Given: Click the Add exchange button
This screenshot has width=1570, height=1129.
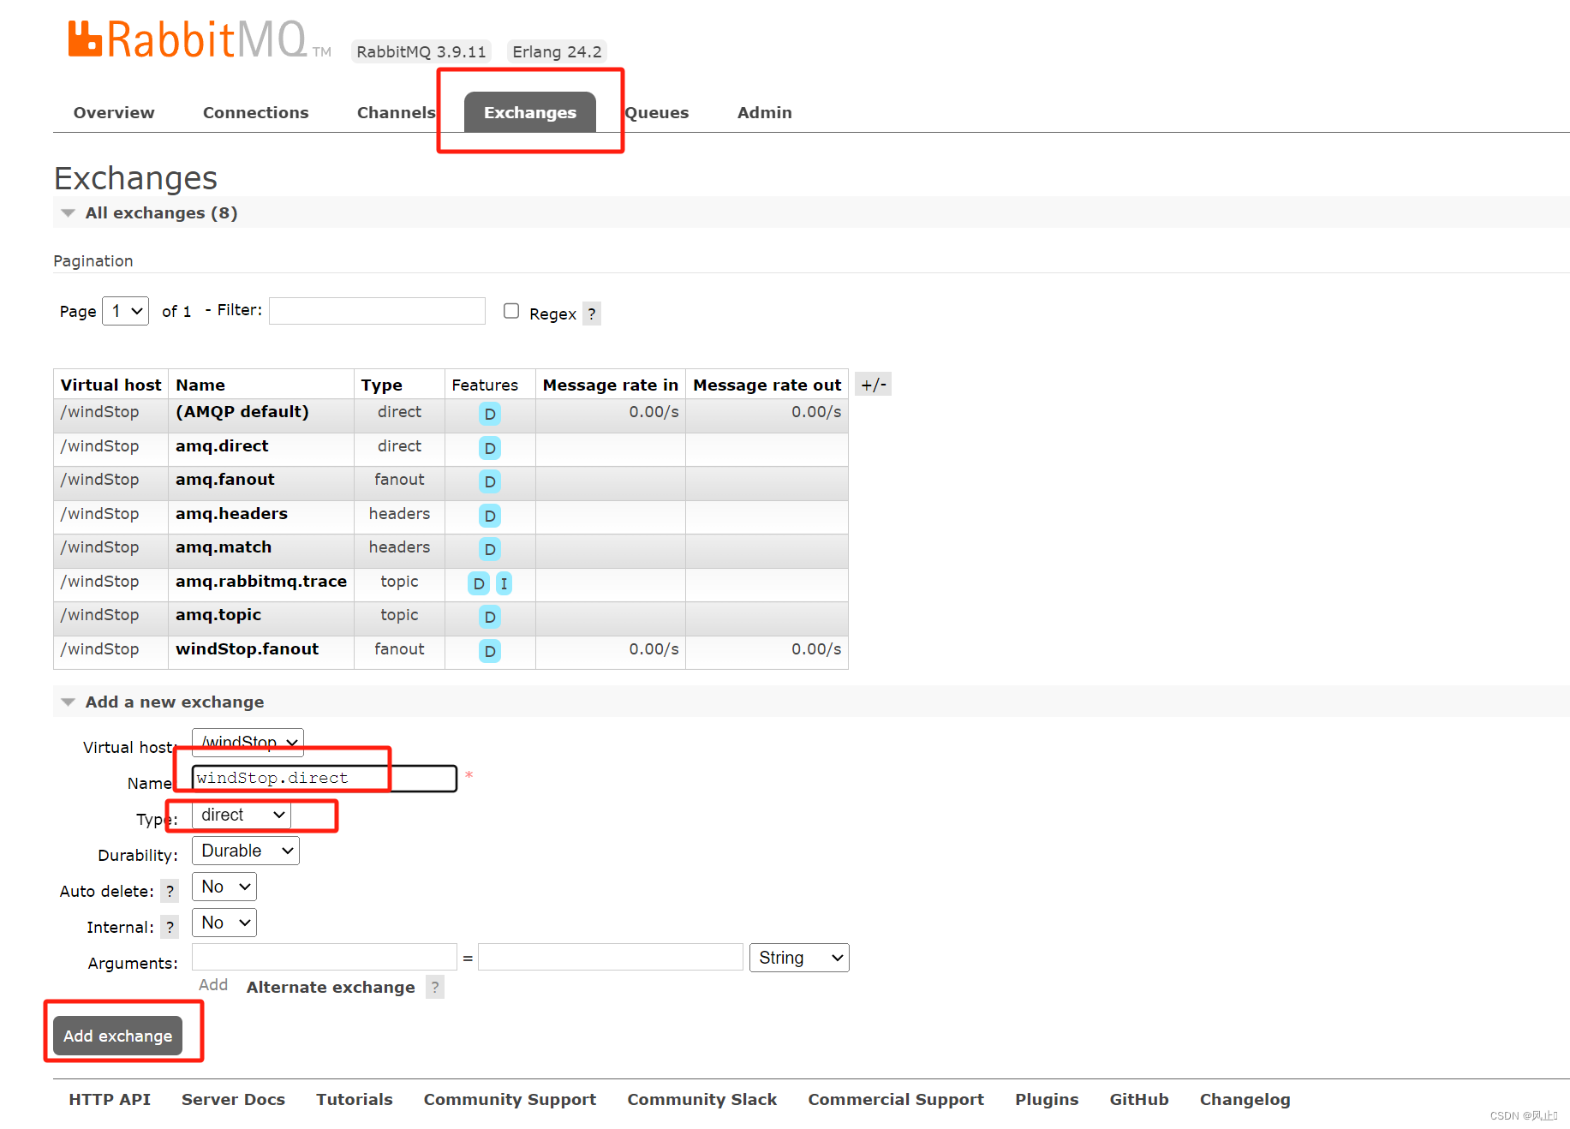Looking at the screenshot, I should 118,1036.
